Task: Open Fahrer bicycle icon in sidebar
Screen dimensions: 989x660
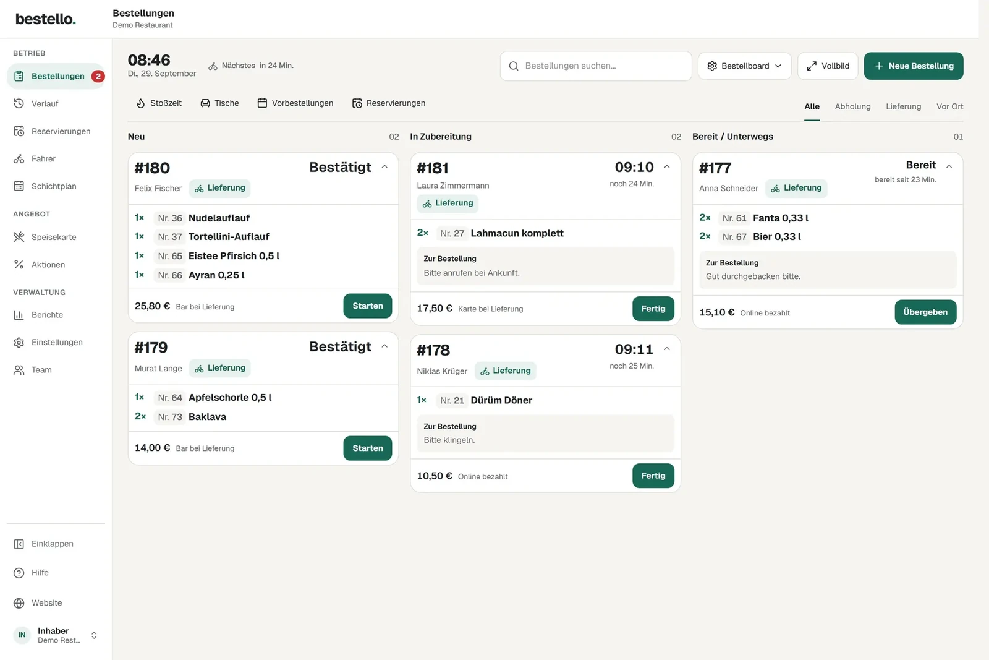Action: pos(19,159)
